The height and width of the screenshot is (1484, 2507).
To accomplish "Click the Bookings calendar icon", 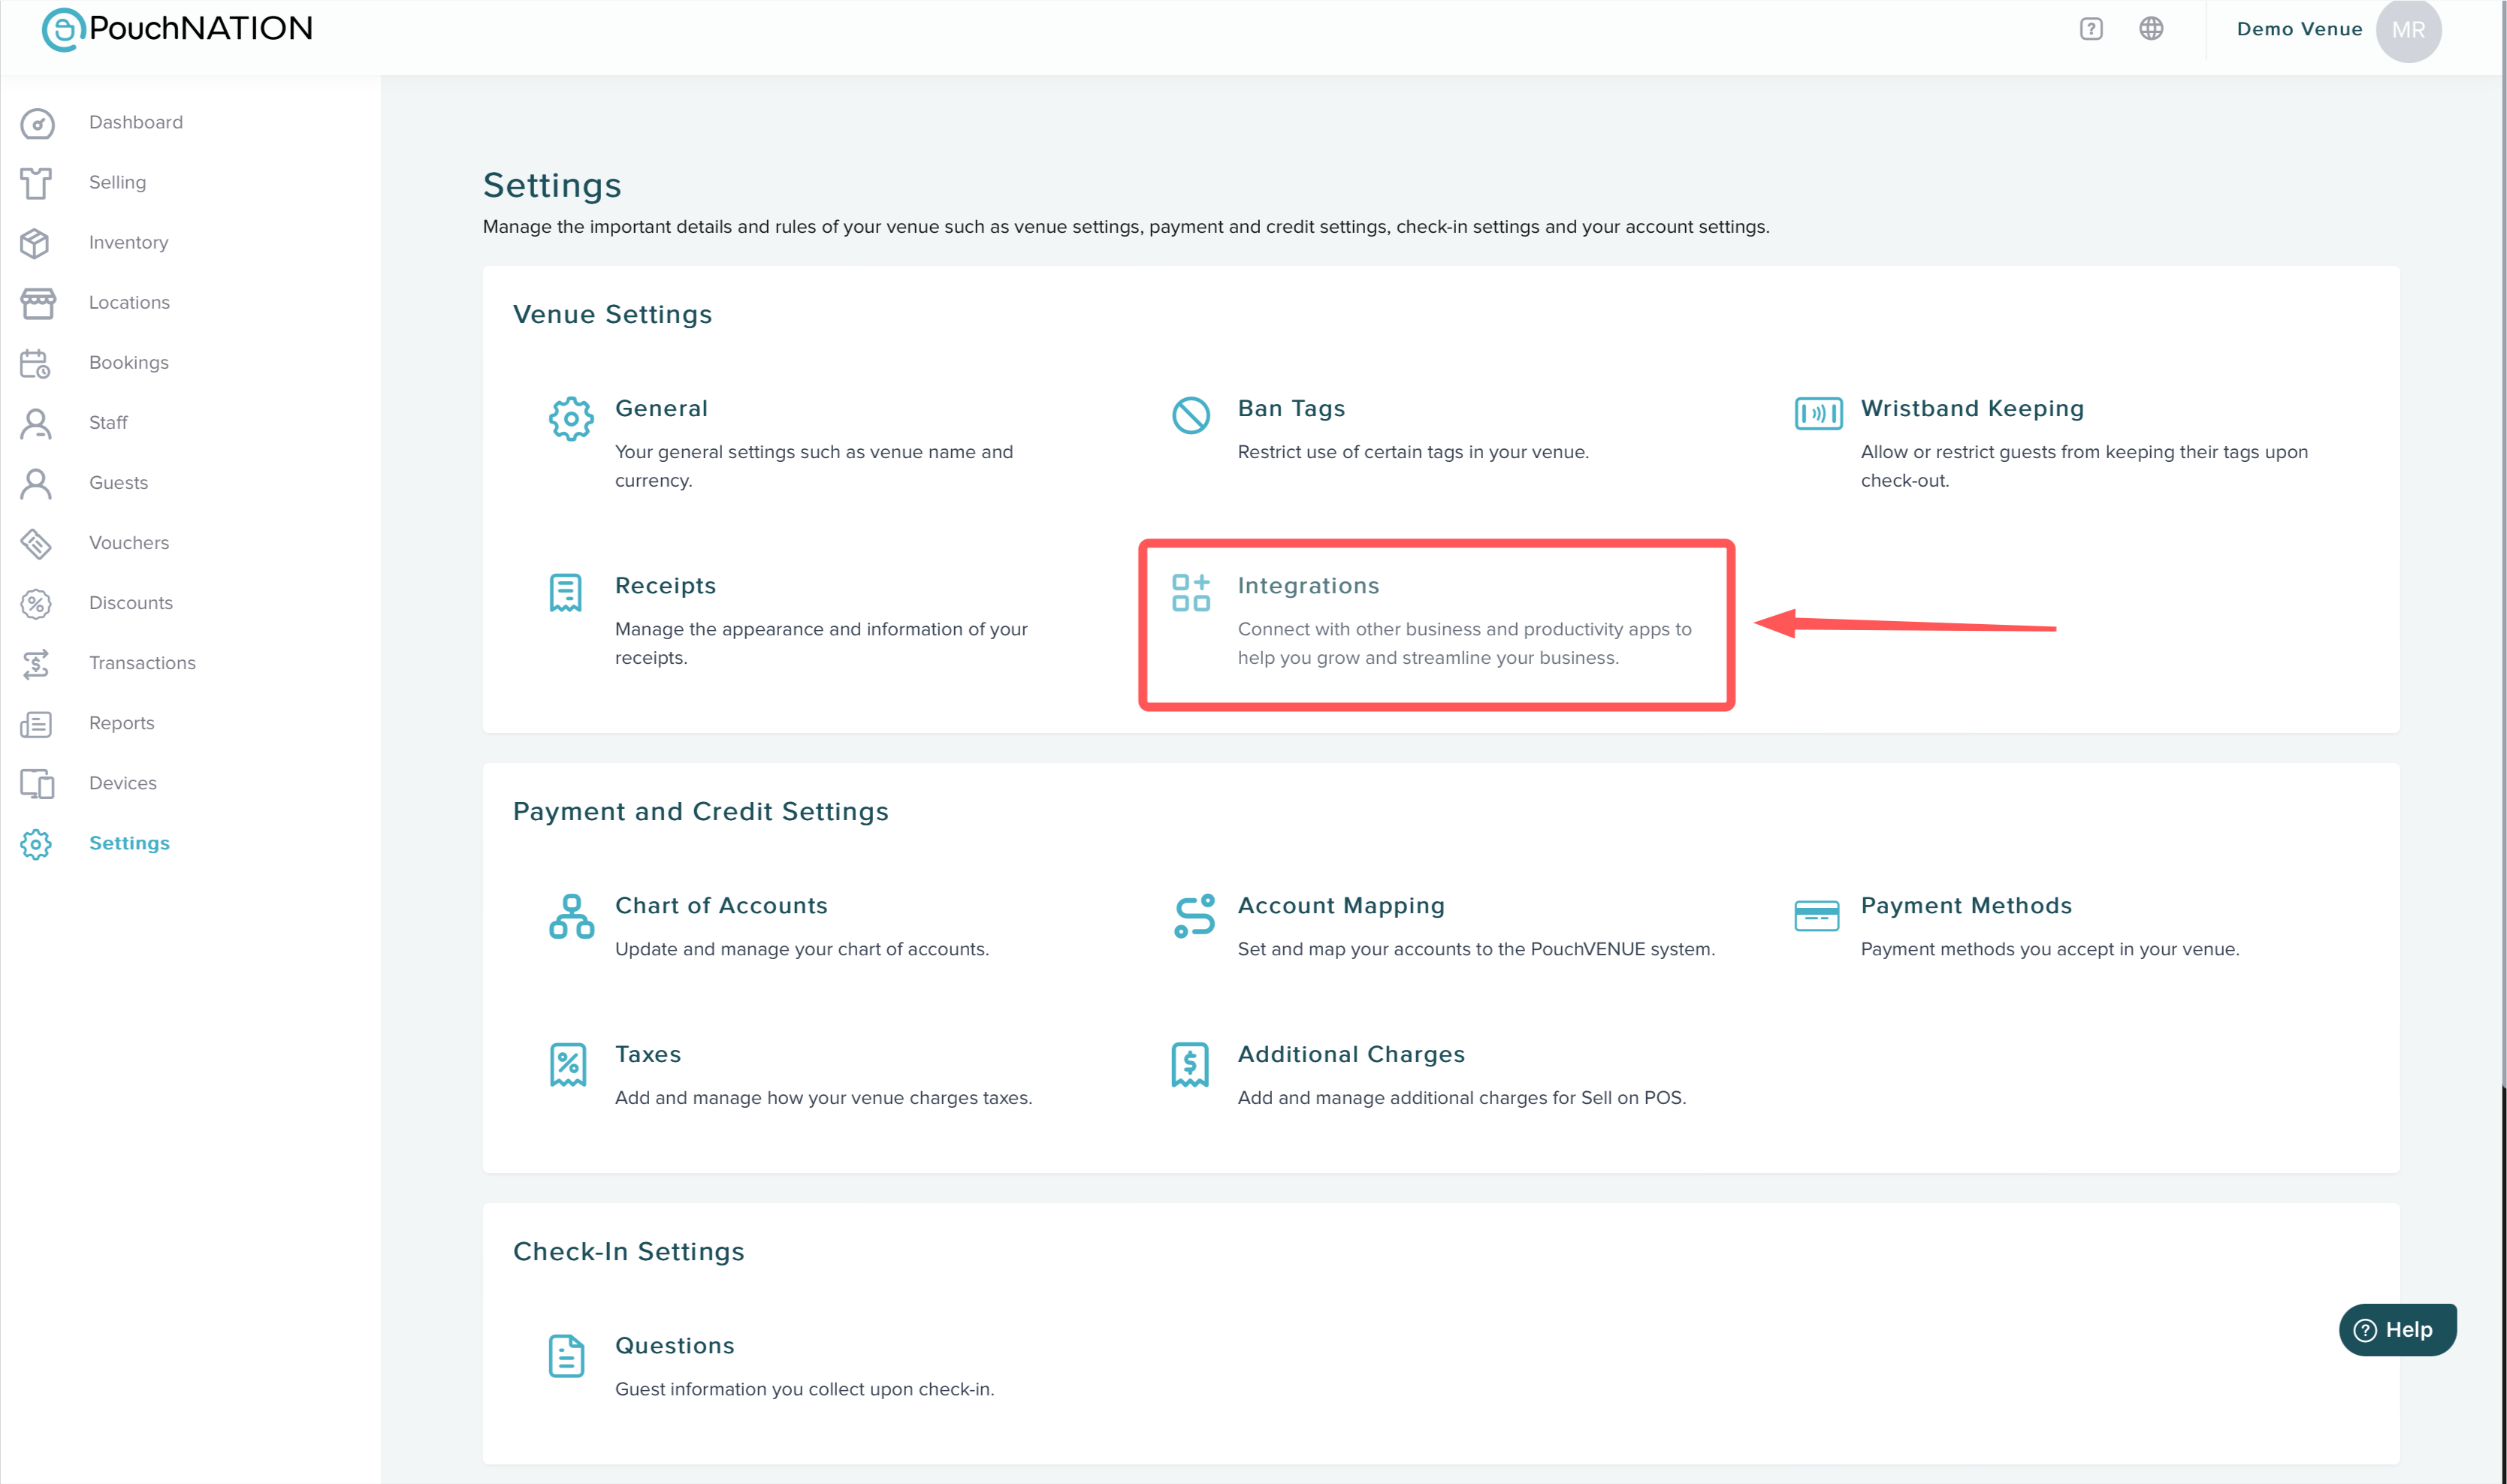I will click(x=37, y=363).
